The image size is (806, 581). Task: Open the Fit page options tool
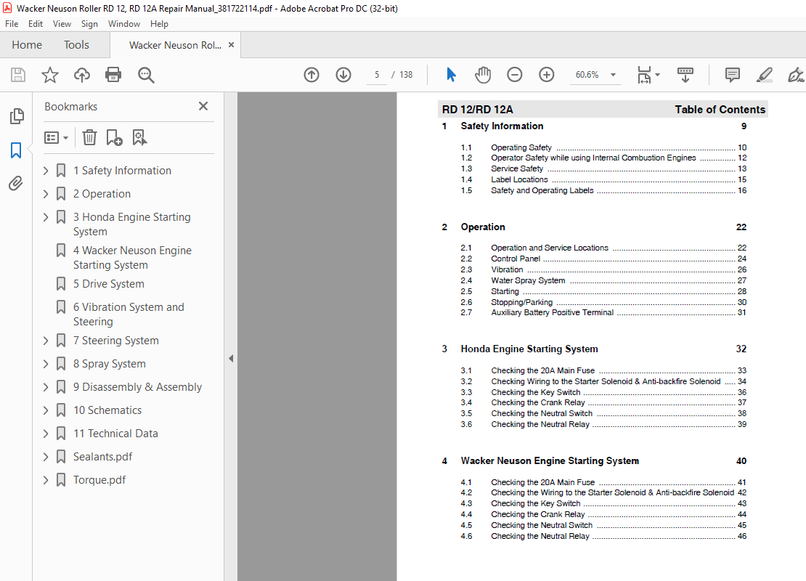[x=648, y=75]
